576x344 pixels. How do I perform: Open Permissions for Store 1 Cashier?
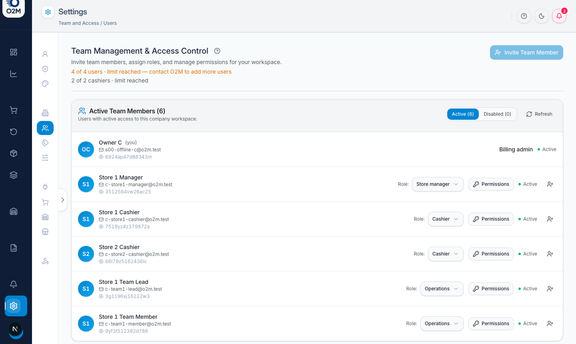[x=491, y=219]
